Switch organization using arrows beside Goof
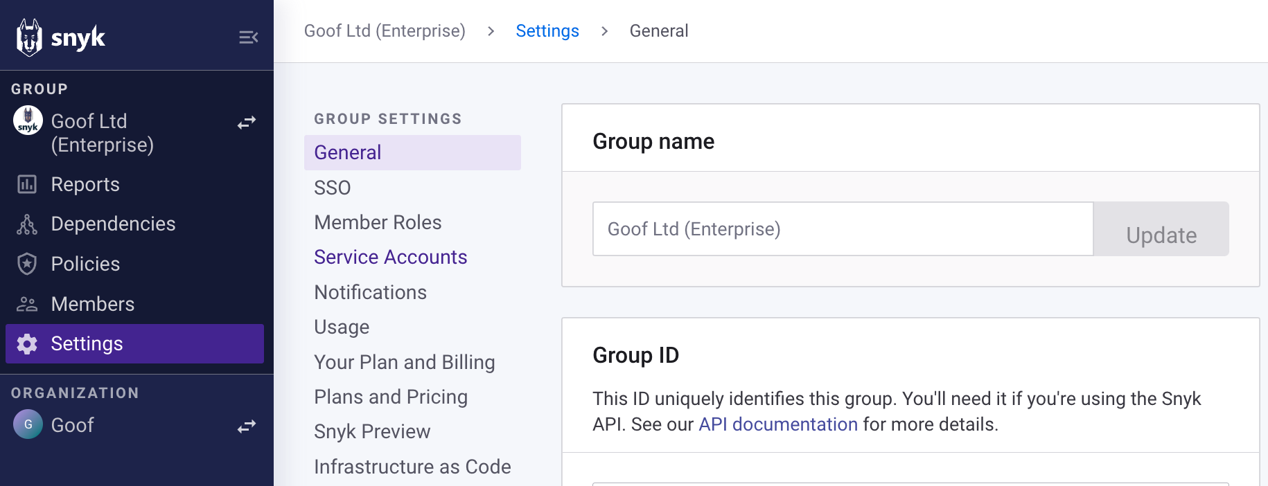This screenshot has width=1268, height=486. pyautogui.click(x=247, y=426)
